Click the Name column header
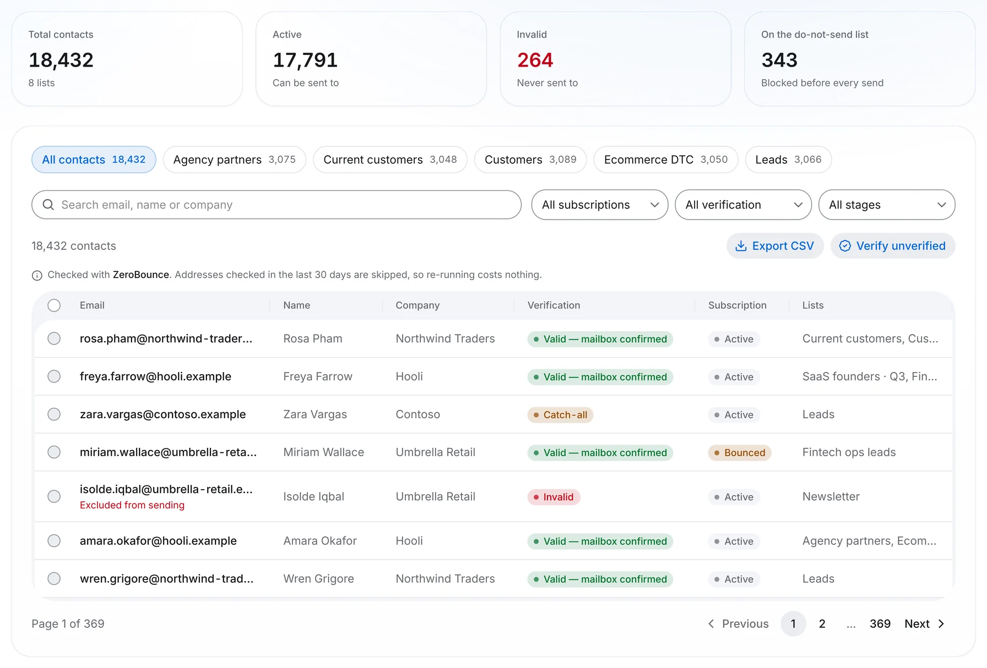The image size is (987, 668). click(x=296, y=305)
